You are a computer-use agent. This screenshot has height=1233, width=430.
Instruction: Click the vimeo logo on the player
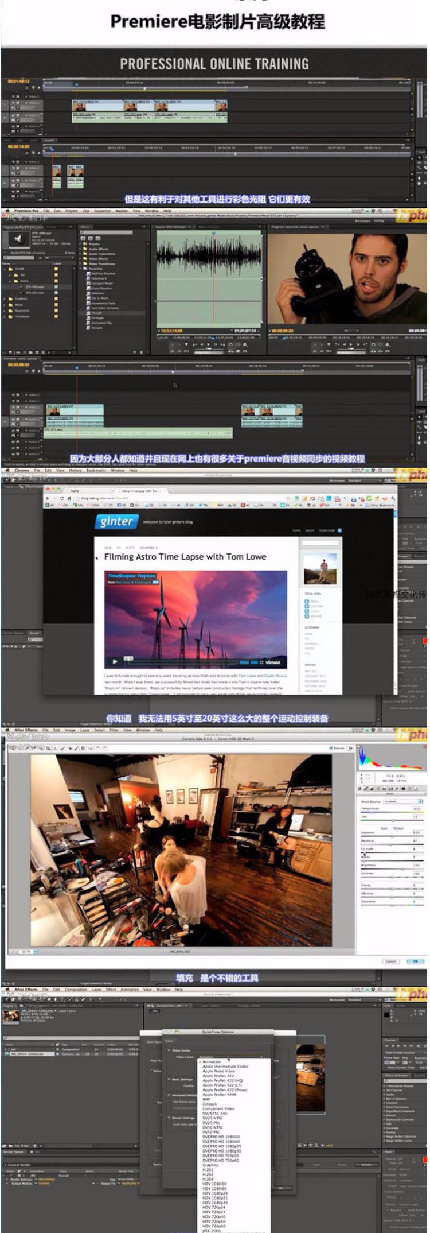[x=273, y=662]
